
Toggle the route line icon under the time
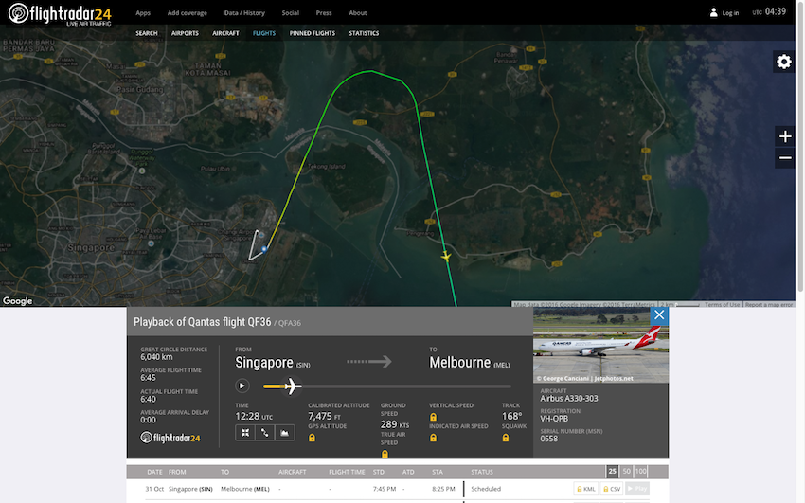pos(264,433)
